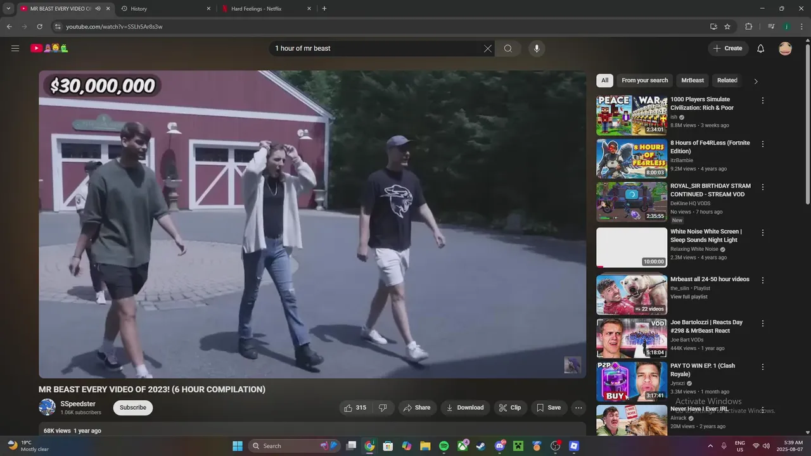Viewport: 811px width, 456px height.
Task: Create a Clip of the video
Action: 510,408
